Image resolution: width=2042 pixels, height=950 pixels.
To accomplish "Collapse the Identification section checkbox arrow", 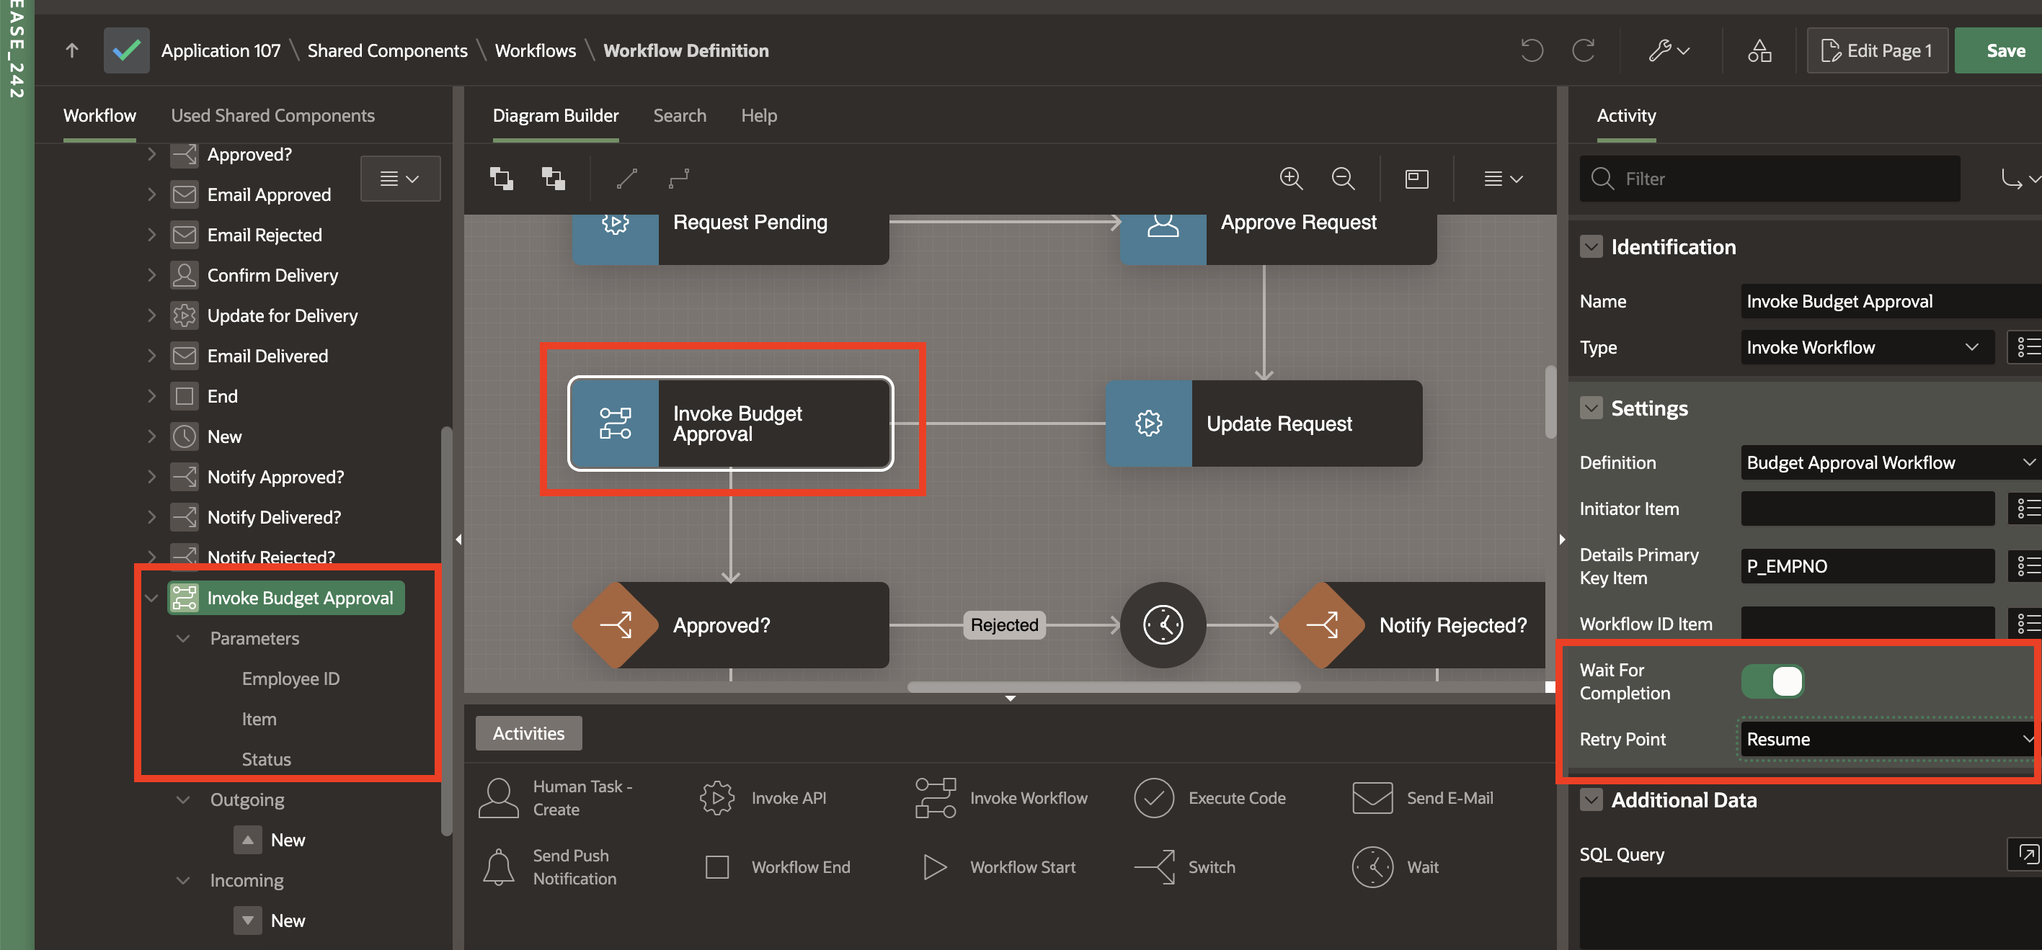I will point(1591,246).
